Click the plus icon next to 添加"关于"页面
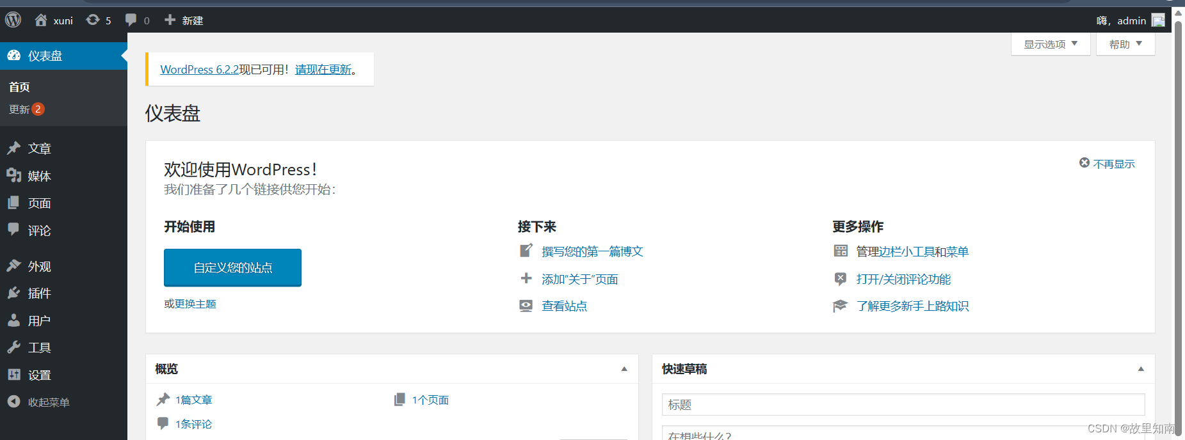The height and width of the screenshot is (440, 1185). (526, 278)
